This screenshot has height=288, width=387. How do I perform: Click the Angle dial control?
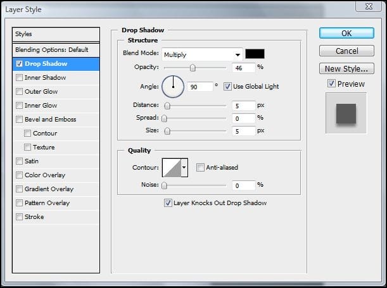point(173,87)
